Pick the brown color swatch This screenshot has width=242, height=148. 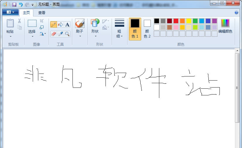[170, 27]
